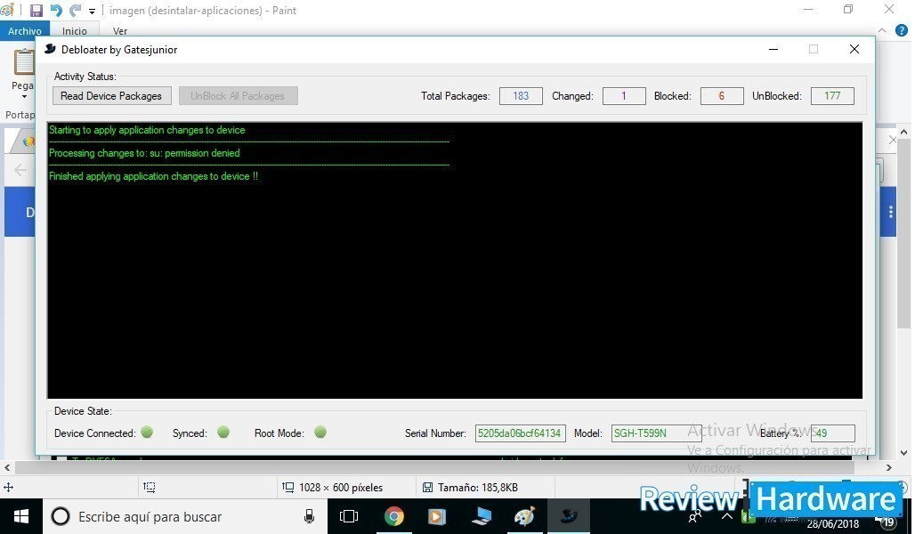
Task: Switch to Paint from the taskbar
Action: coord(524,516)
